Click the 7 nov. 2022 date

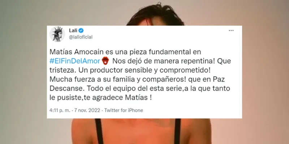click(87, 111)
